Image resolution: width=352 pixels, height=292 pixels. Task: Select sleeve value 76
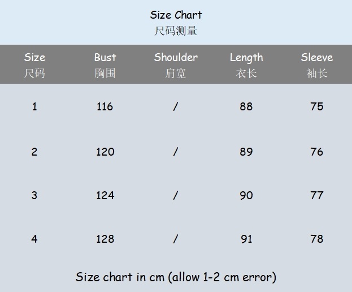click(x=317, y=152)
